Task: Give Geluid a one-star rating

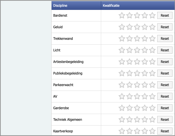Action: [122, 27]
